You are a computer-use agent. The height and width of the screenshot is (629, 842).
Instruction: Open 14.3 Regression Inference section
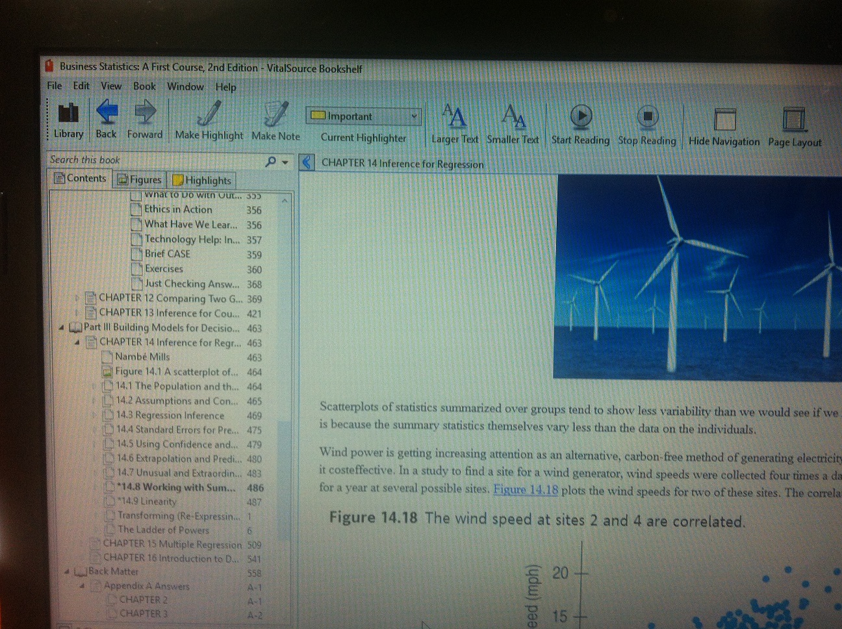pyautogui.click(x=170, y=415)
